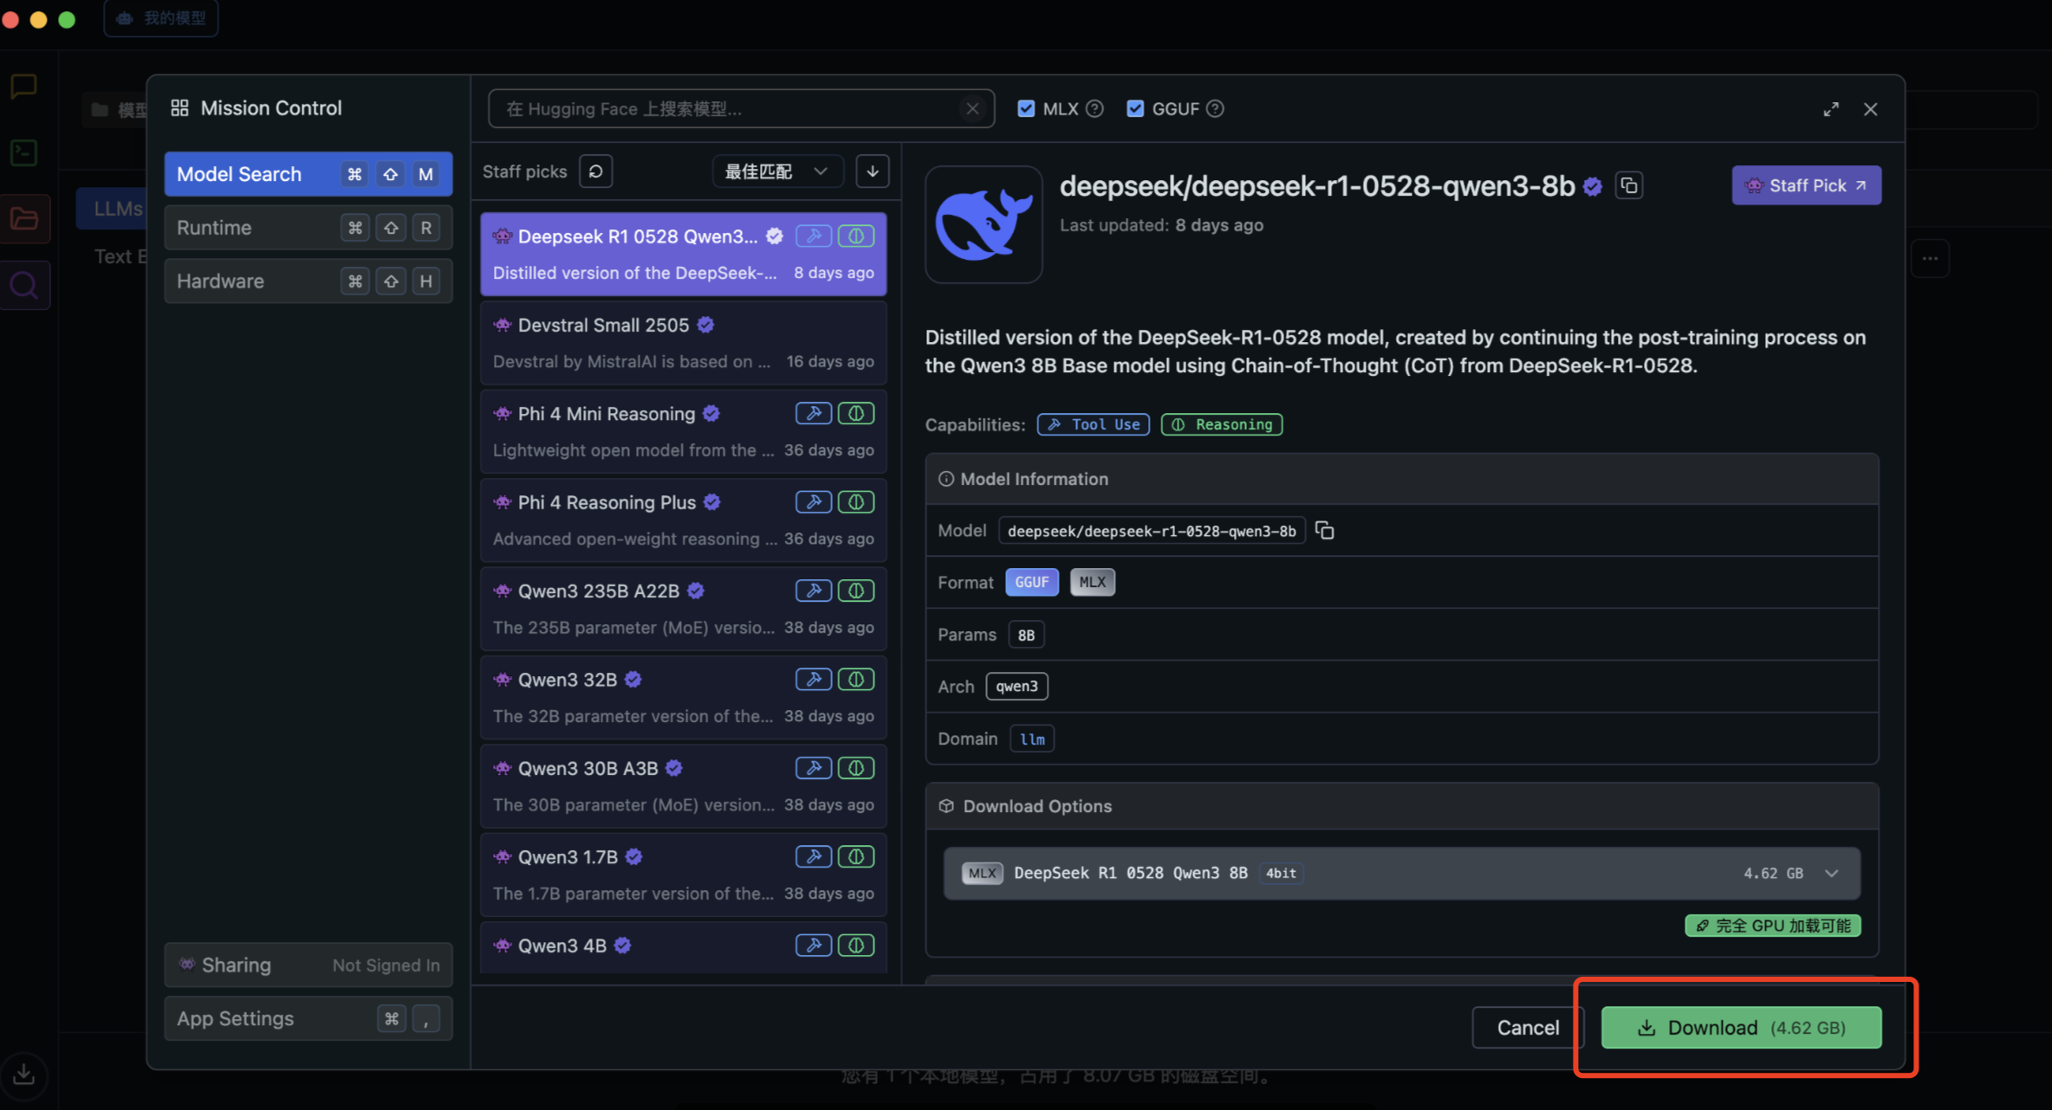This screenshot has width=2052, height=1110.
Task: Expand the Download Options section header
Action: 1036,806
